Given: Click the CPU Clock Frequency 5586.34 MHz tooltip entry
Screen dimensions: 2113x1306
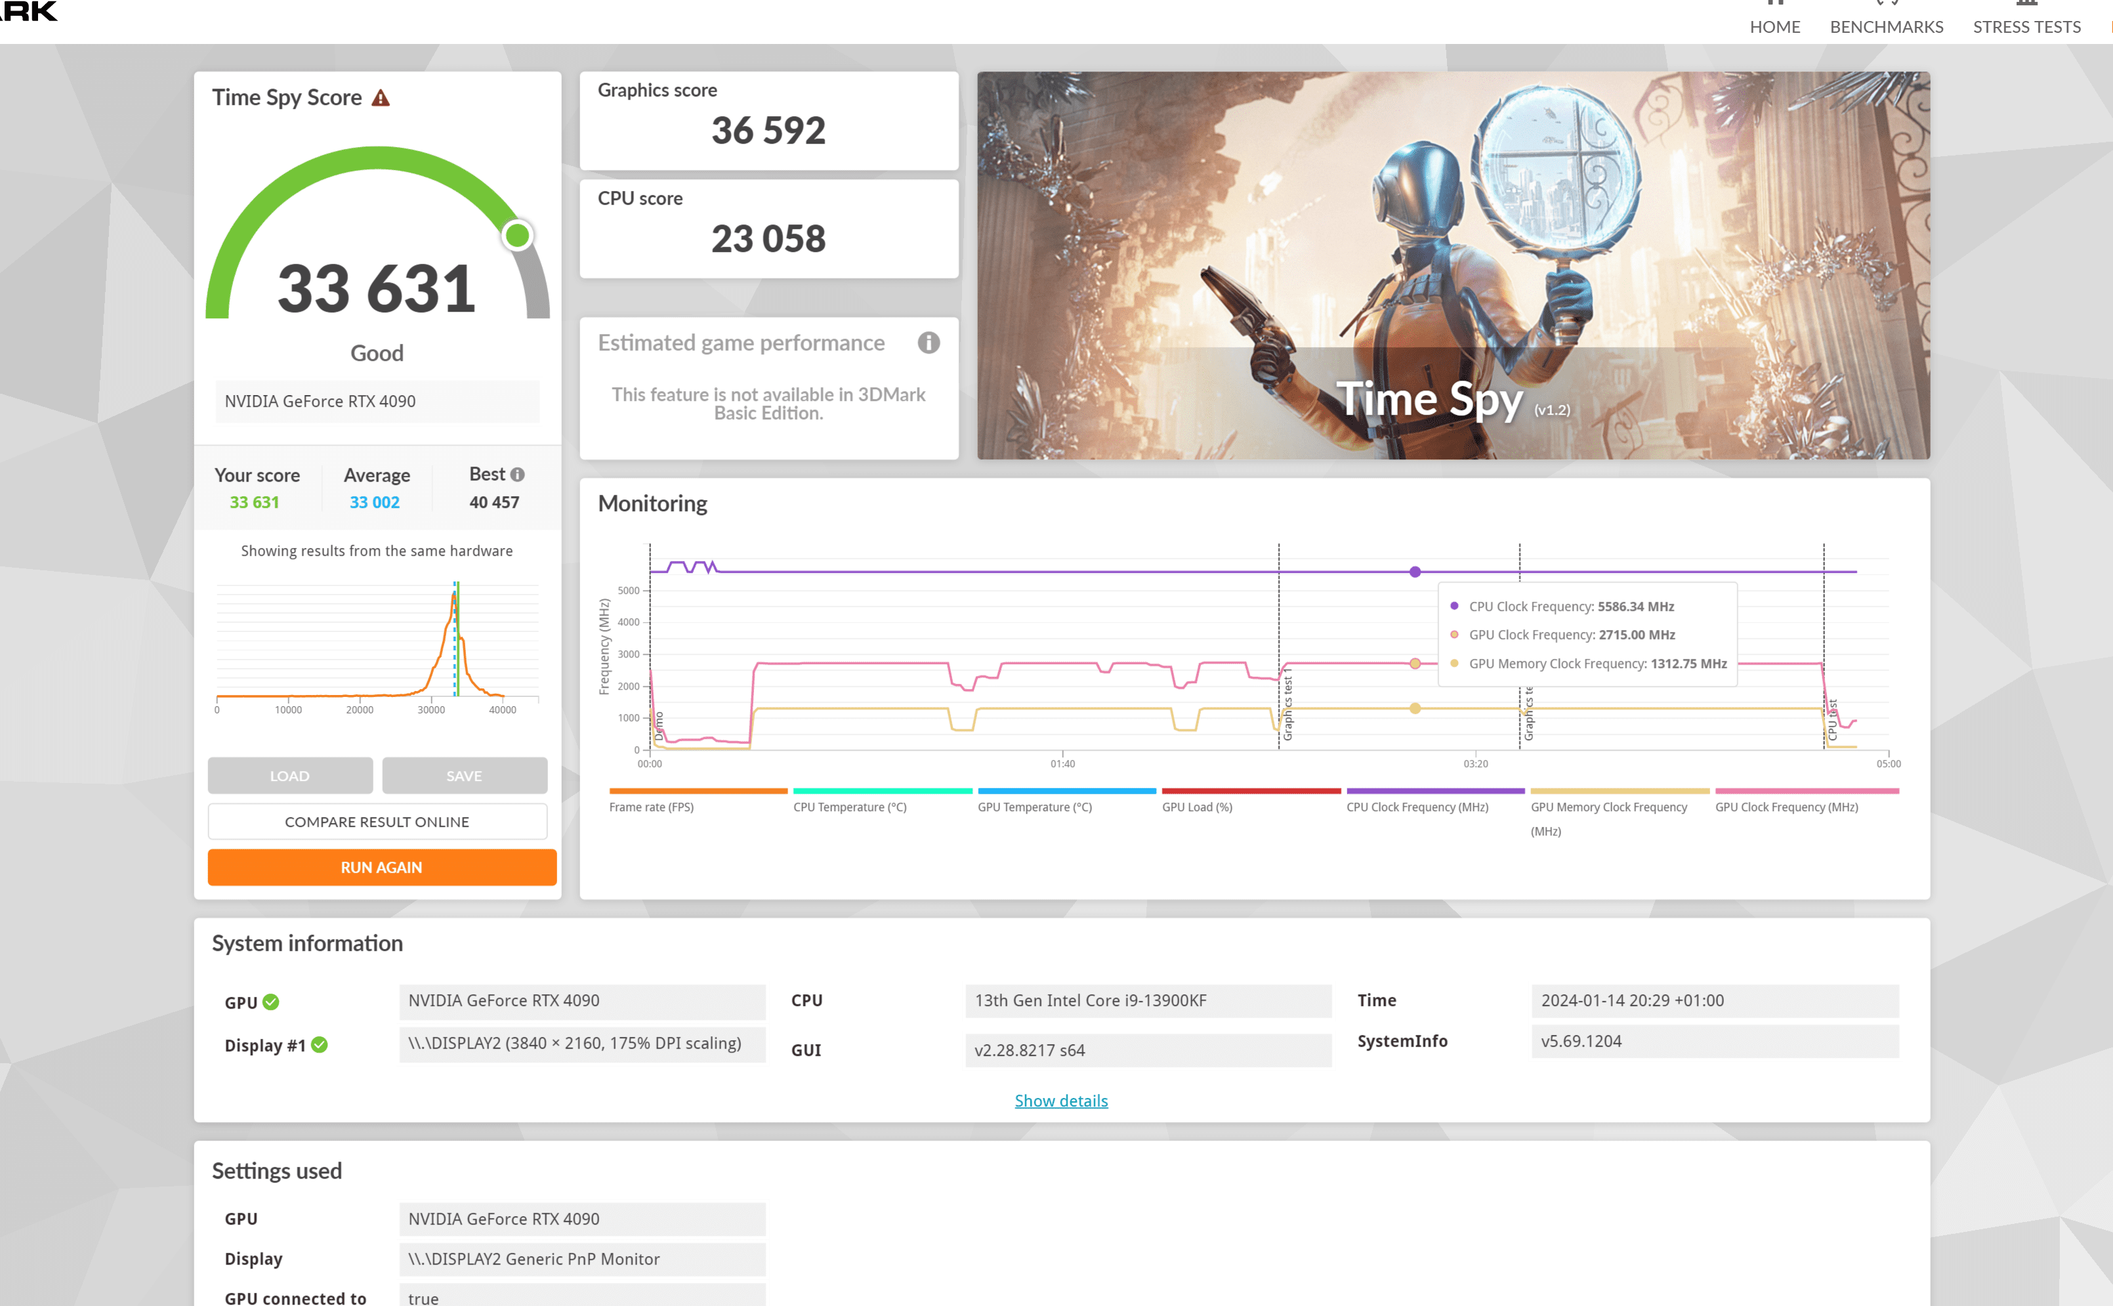Looking at the screenshot, I should click(x=1562, y=606).
